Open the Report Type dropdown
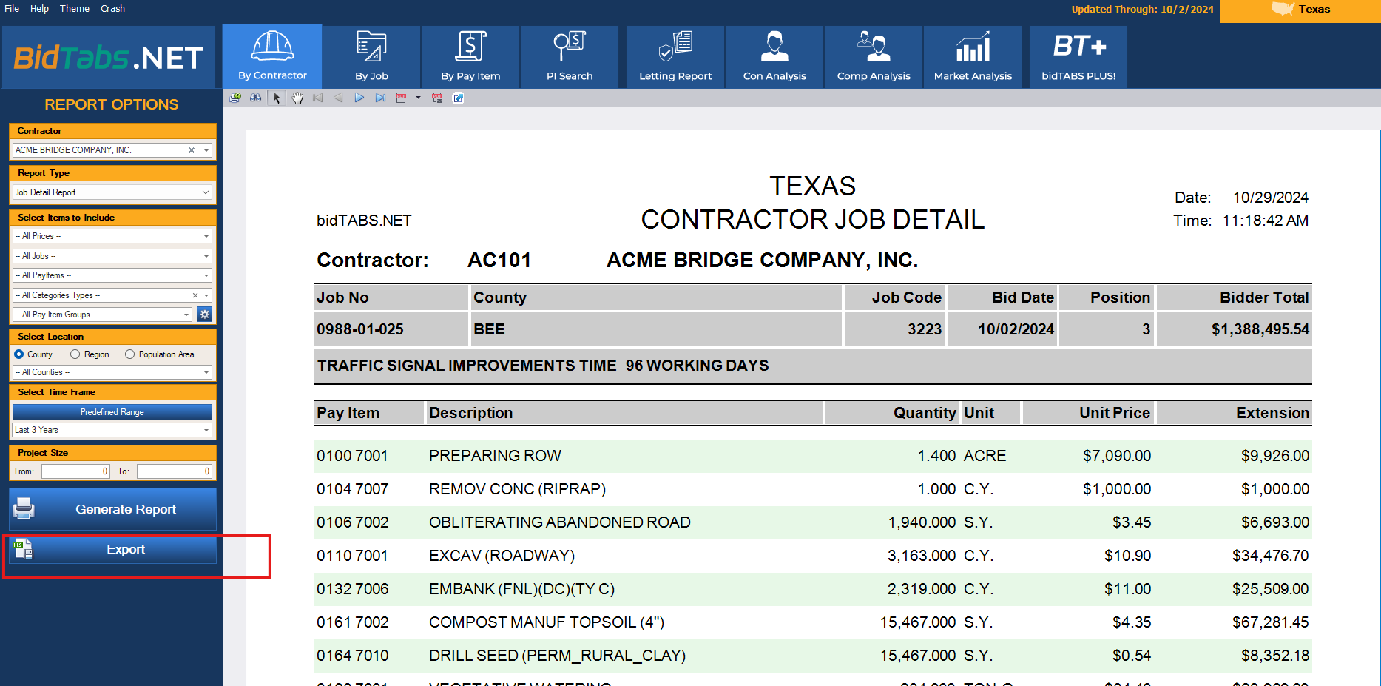The image size is (1381, 686). (x=206, y=192)
